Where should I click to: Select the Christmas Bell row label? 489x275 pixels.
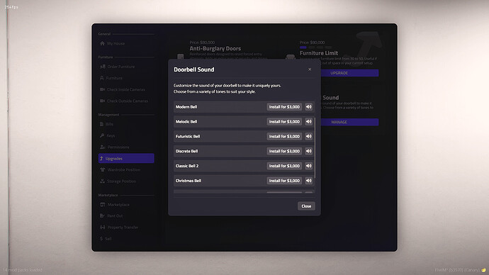188,181
